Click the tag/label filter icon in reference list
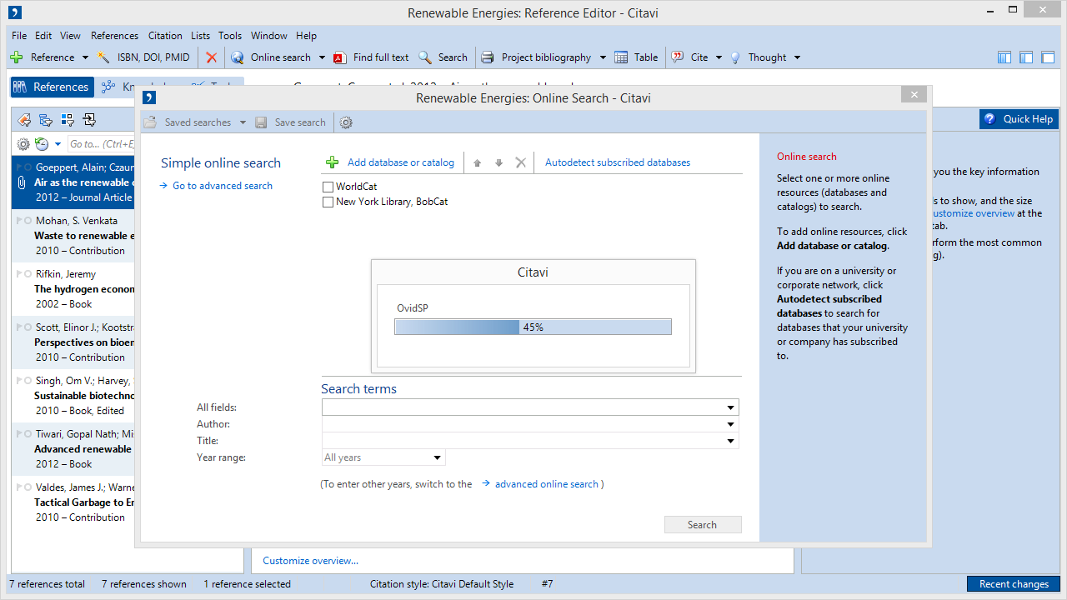The width and height of the screenshot is (1067, 600). point(23,120)
